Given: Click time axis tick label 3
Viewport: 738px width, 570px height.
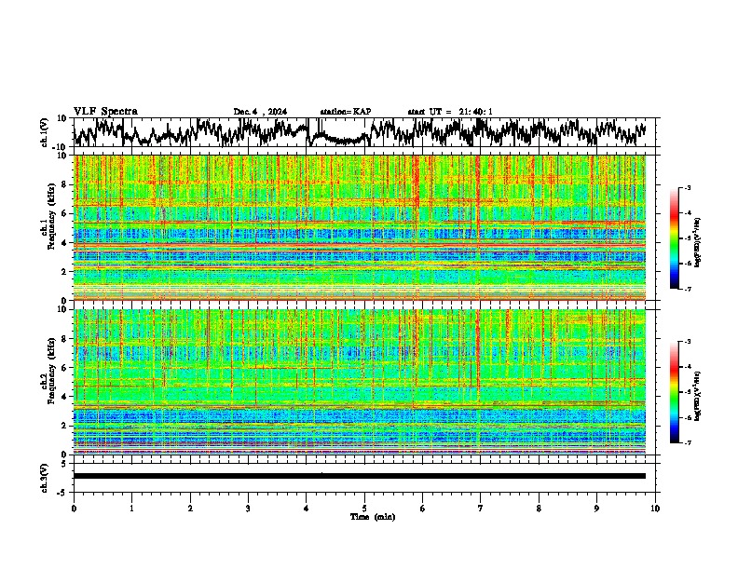Looking at the screenshot, I should (248, 509).
